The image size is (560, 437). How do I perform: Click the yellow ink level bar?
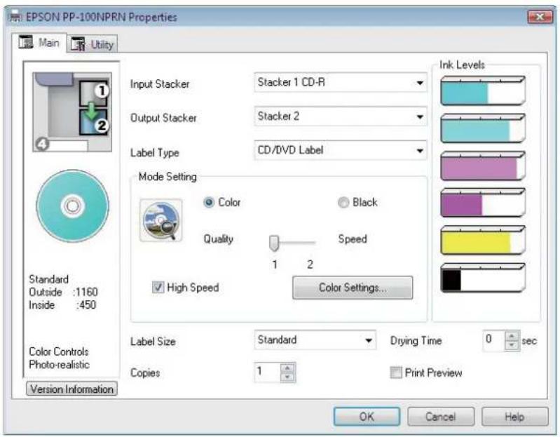click(x=483, y=241)
